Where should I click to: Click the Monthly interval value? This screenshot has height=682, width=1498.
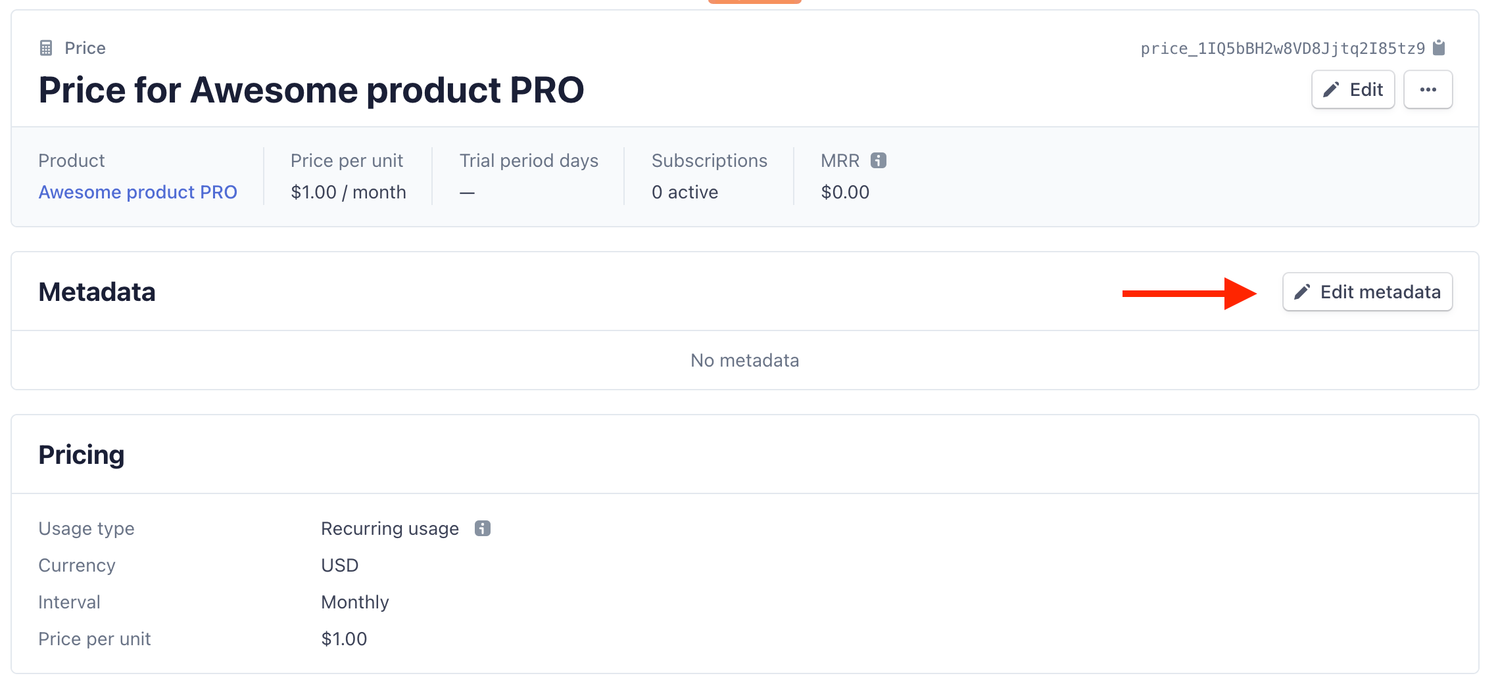coord(355,602)
